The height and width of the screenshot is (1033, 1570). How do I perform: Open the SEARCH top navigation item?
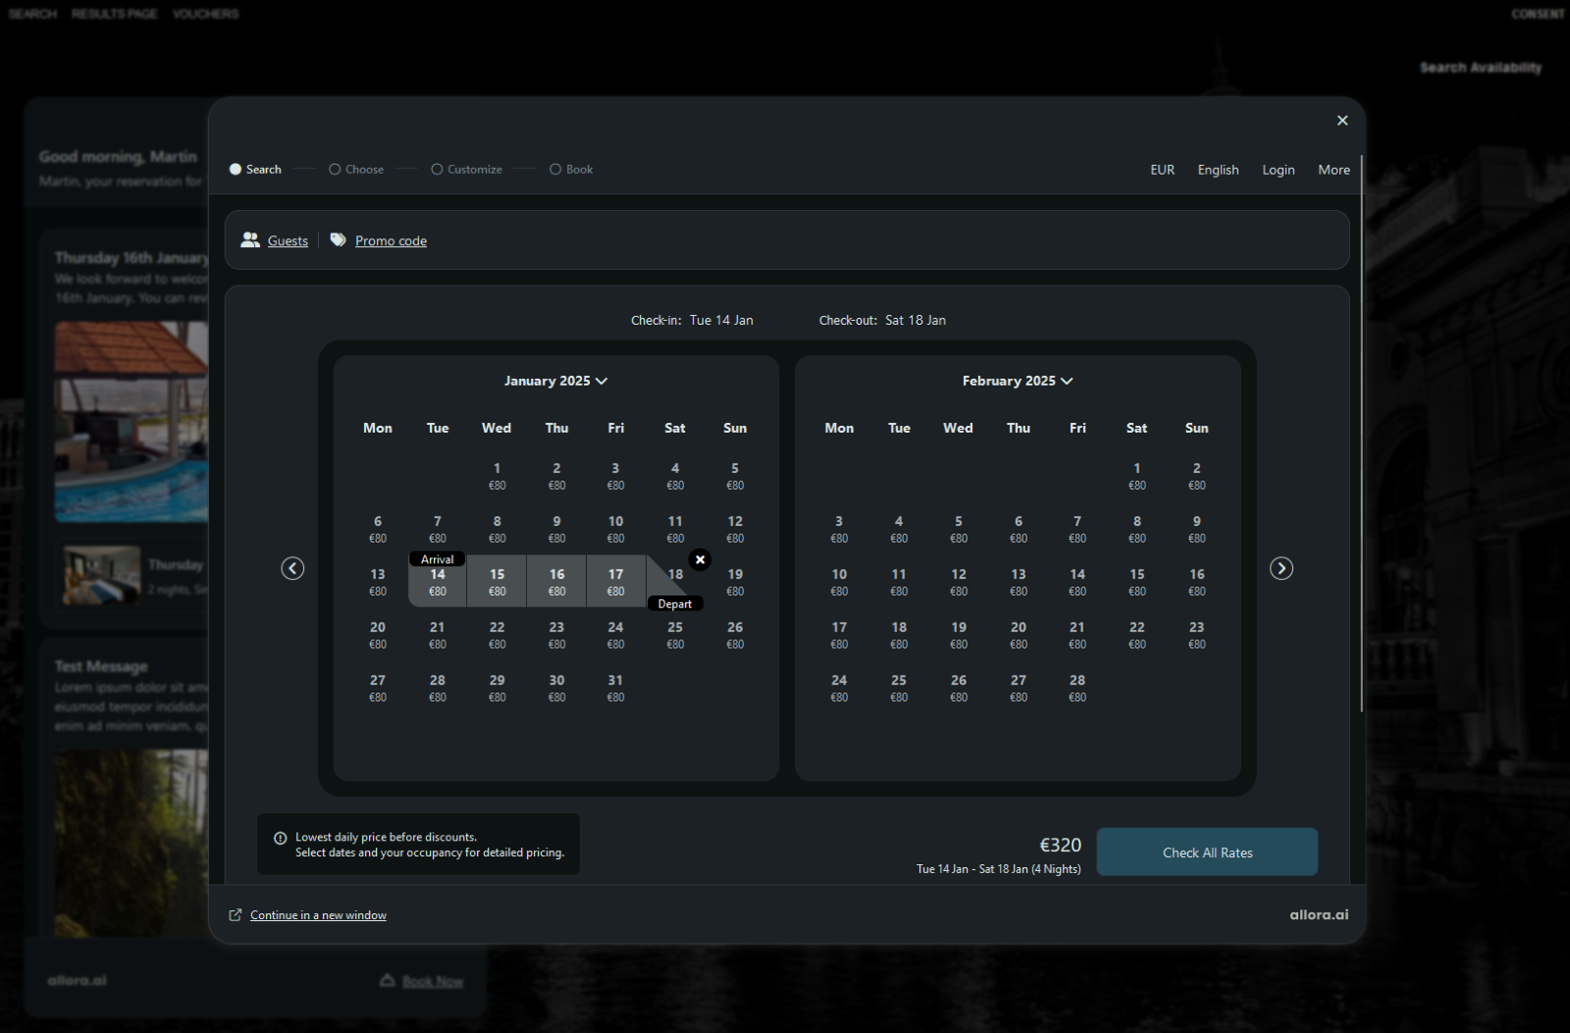click(x=32, y=14)
